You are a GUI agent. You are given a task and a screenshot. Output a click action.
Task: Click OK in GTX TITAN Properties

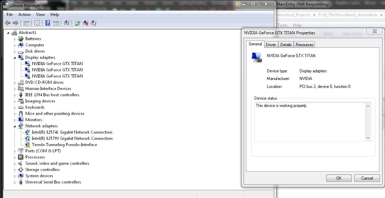pos(339,178)
